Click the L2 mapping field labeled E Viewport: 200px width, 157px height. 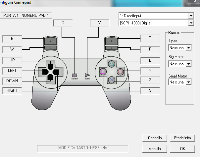coord(12,39)
